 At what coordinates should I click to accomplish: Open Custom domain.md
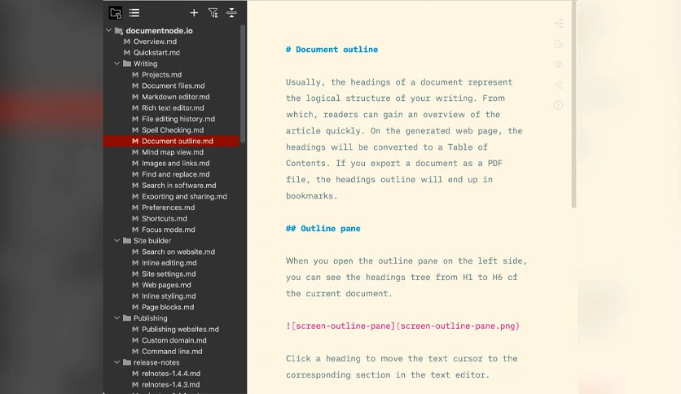pyautogui.click(x=174, y=340)
